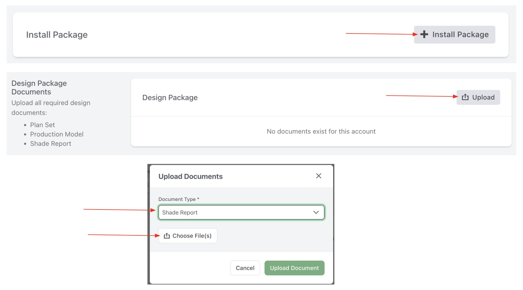Click the Shade Report bullet list item

(x=50, y=143)
